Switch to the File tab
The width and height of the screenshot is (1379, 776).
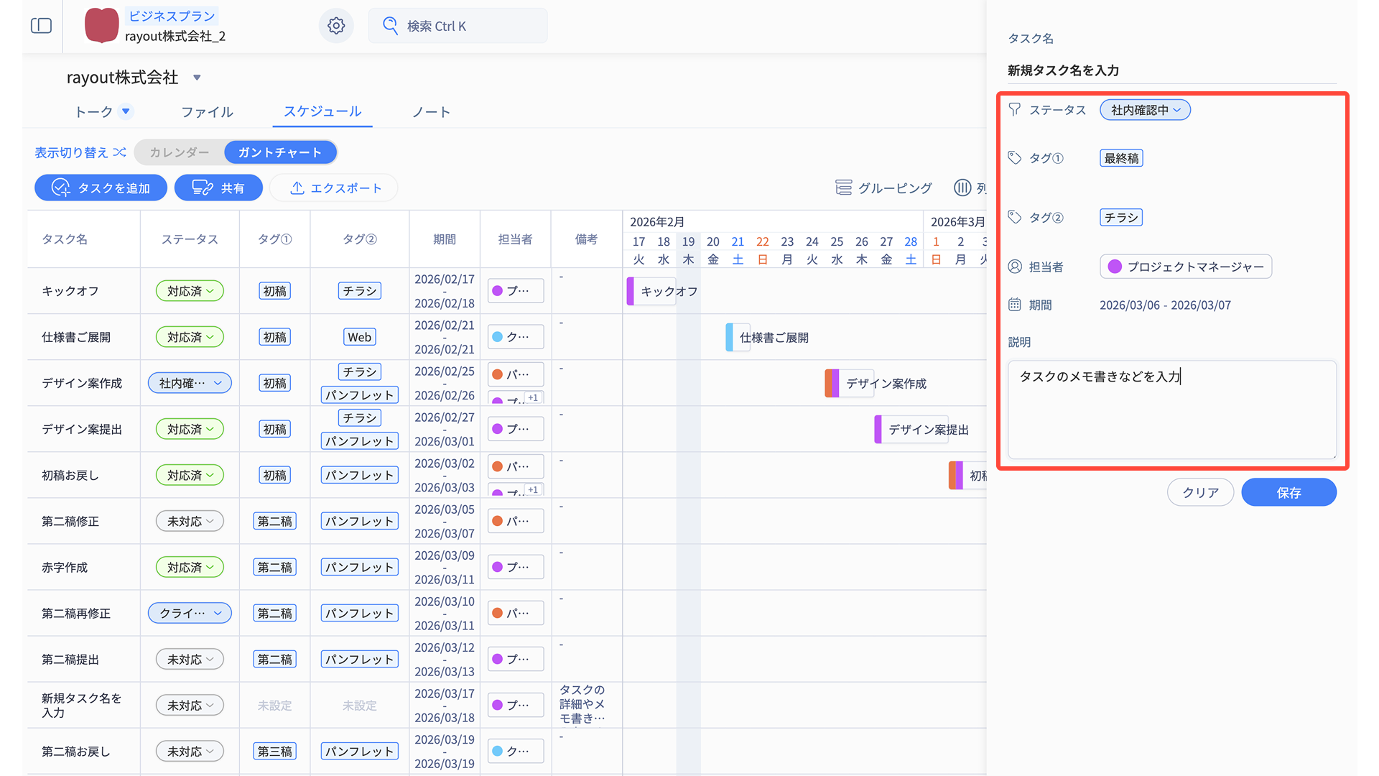tap(207, 112)
